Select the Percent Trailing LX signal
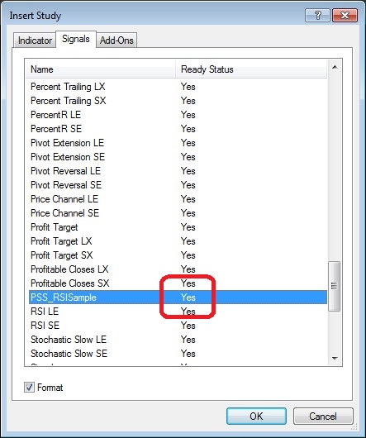 point(178,87)
